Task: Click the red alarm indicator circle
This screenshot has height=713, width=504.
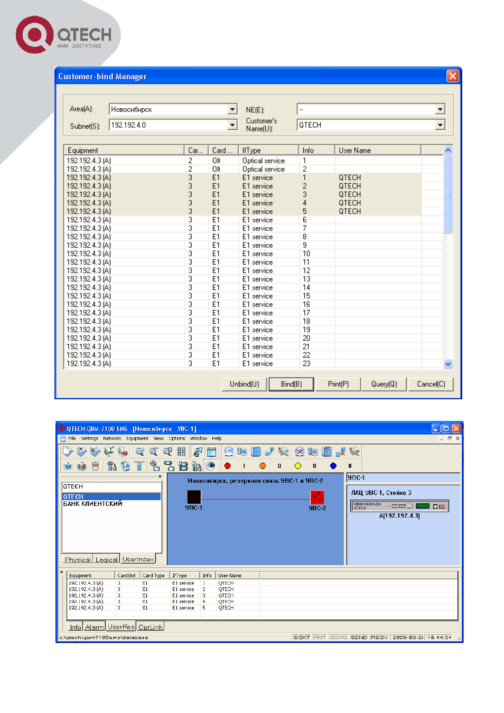Action: 227,466
